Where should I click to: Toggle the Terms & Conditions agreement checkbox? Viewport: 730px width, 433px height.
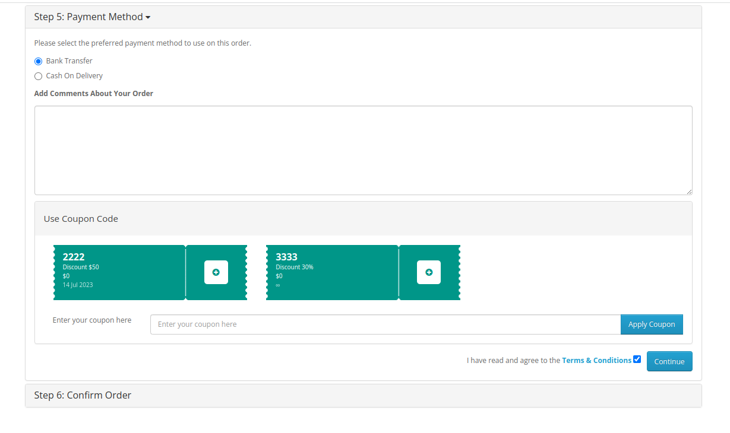click(x=637, y=359)
